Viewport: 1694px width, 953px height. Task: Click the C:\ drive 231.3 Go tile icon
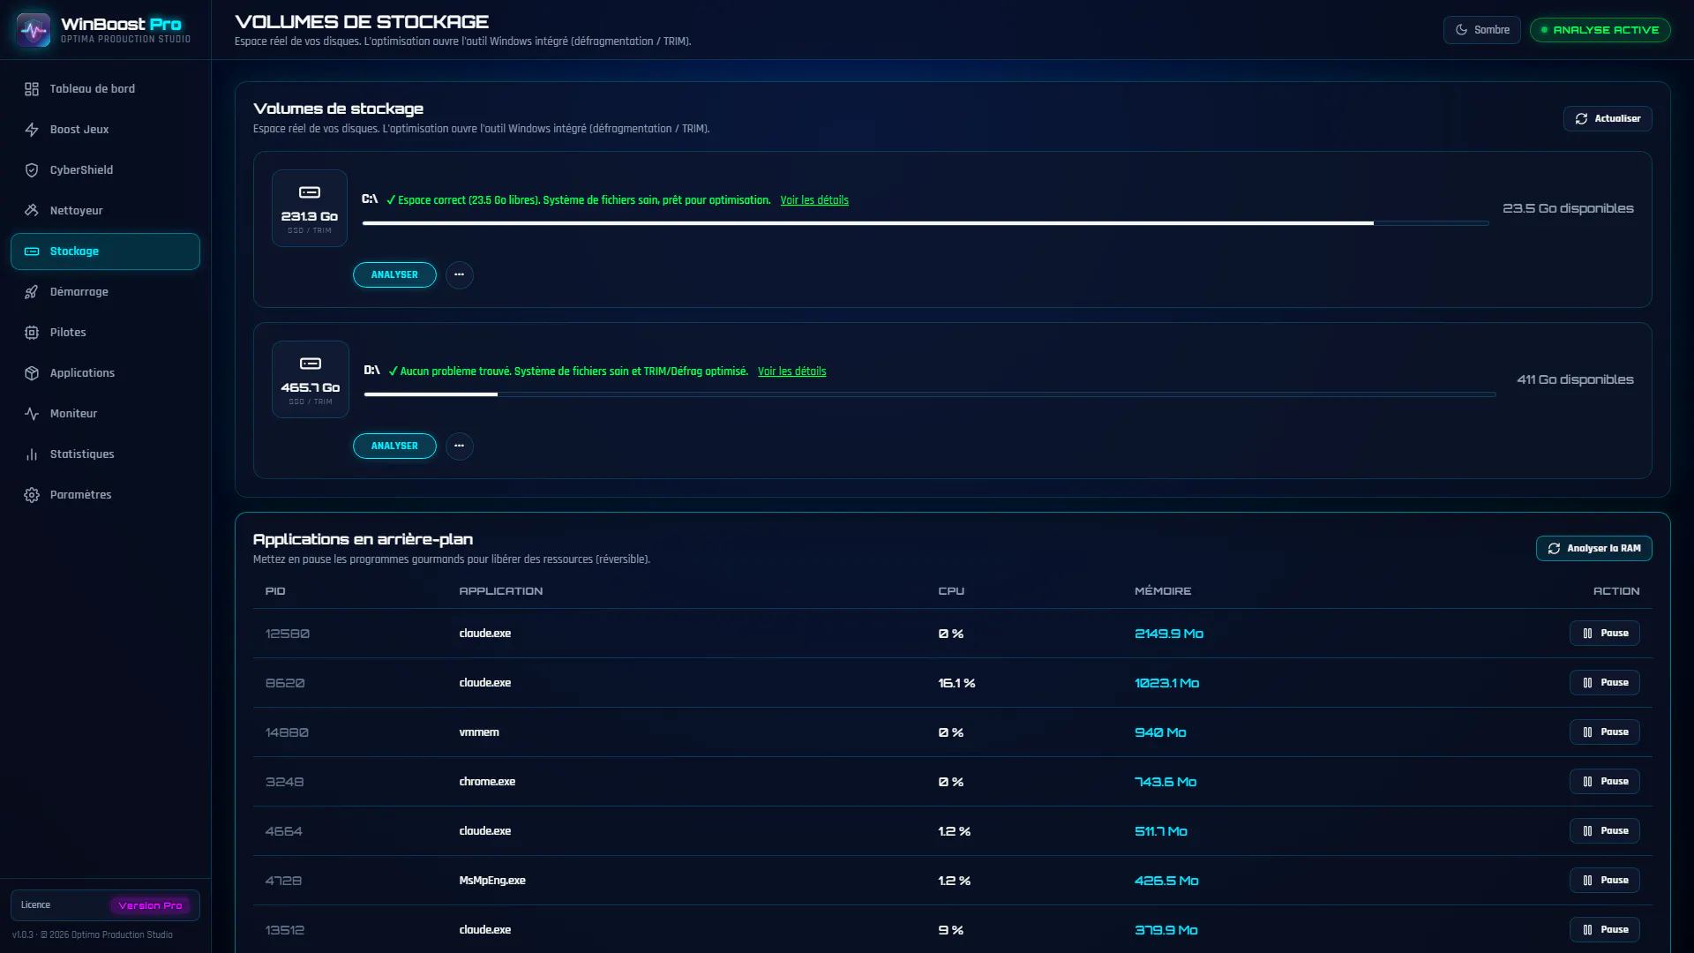pos(310,192)
